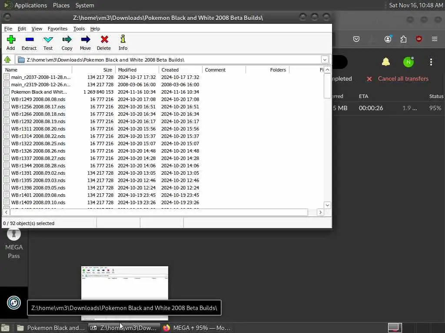Click MEGA transfers circular sync icon
Viewport: 445px width, 333px height.
[x=14, y=303]
